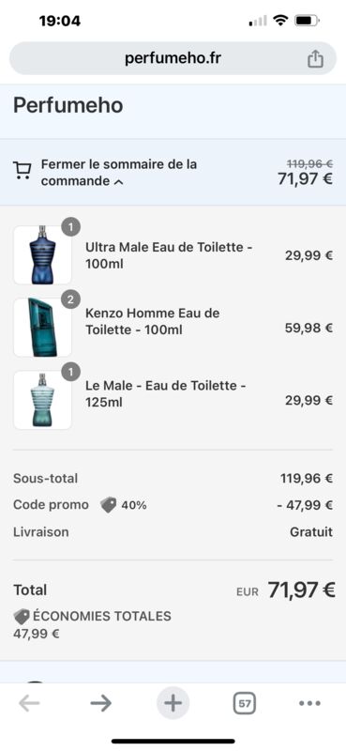Select the Kenzo Homme bottle thumbnail

pos(42,328)
